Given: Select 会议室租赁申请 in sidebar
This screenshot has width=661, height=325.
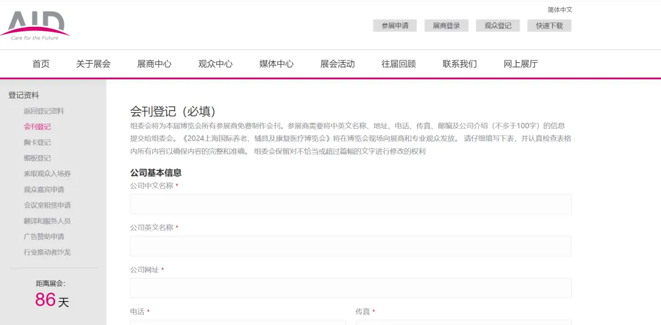Looking at the screenshot, I should [47, 205].
